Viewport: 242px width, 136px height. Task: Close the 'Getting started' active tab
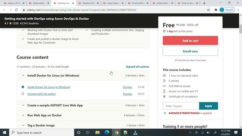[73, 3]
